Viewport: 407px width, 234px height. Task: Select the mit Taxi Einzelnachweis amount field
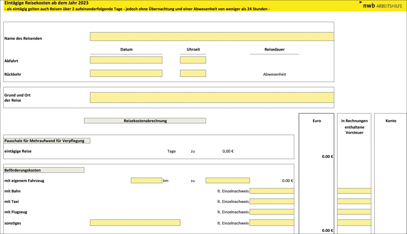coord(272,201)
